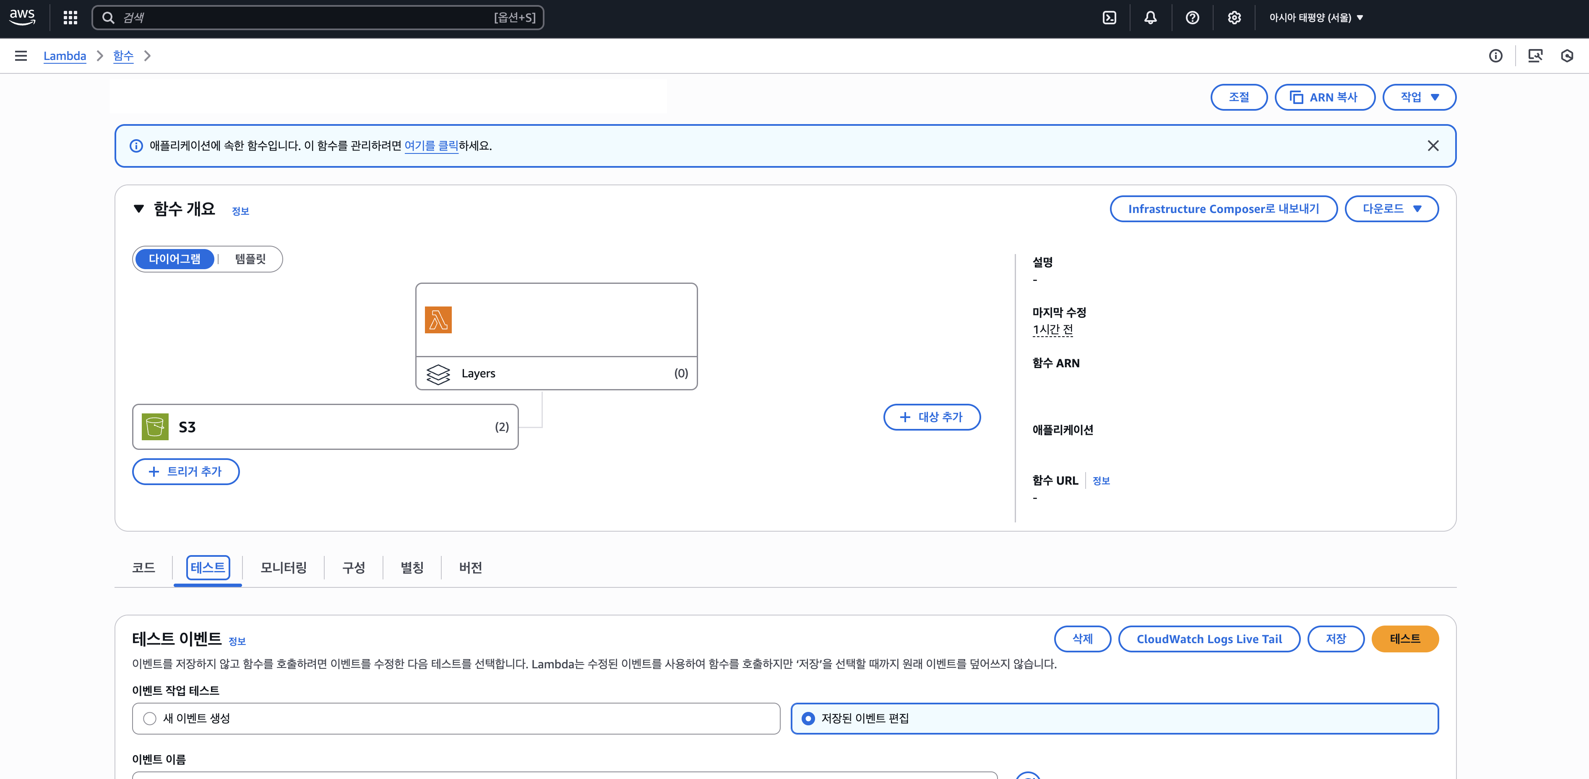The height and width of the screenshot is (779, 1589).
Task: Click the ARN 복사 button
Action: coord(1324,97)
